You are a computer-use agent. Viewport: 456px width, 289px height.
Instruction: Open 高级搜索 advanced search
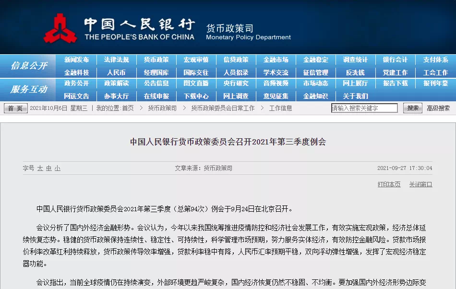438,108
